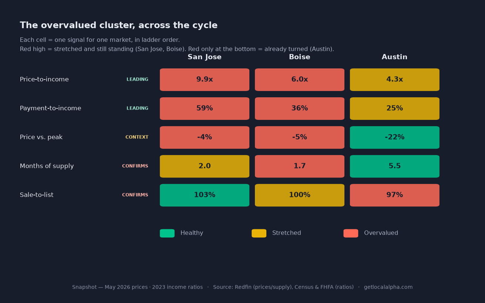Click Austin 25% payment-to-income cell
This screenshot has height=303, width=485.
tap(395, 108)
